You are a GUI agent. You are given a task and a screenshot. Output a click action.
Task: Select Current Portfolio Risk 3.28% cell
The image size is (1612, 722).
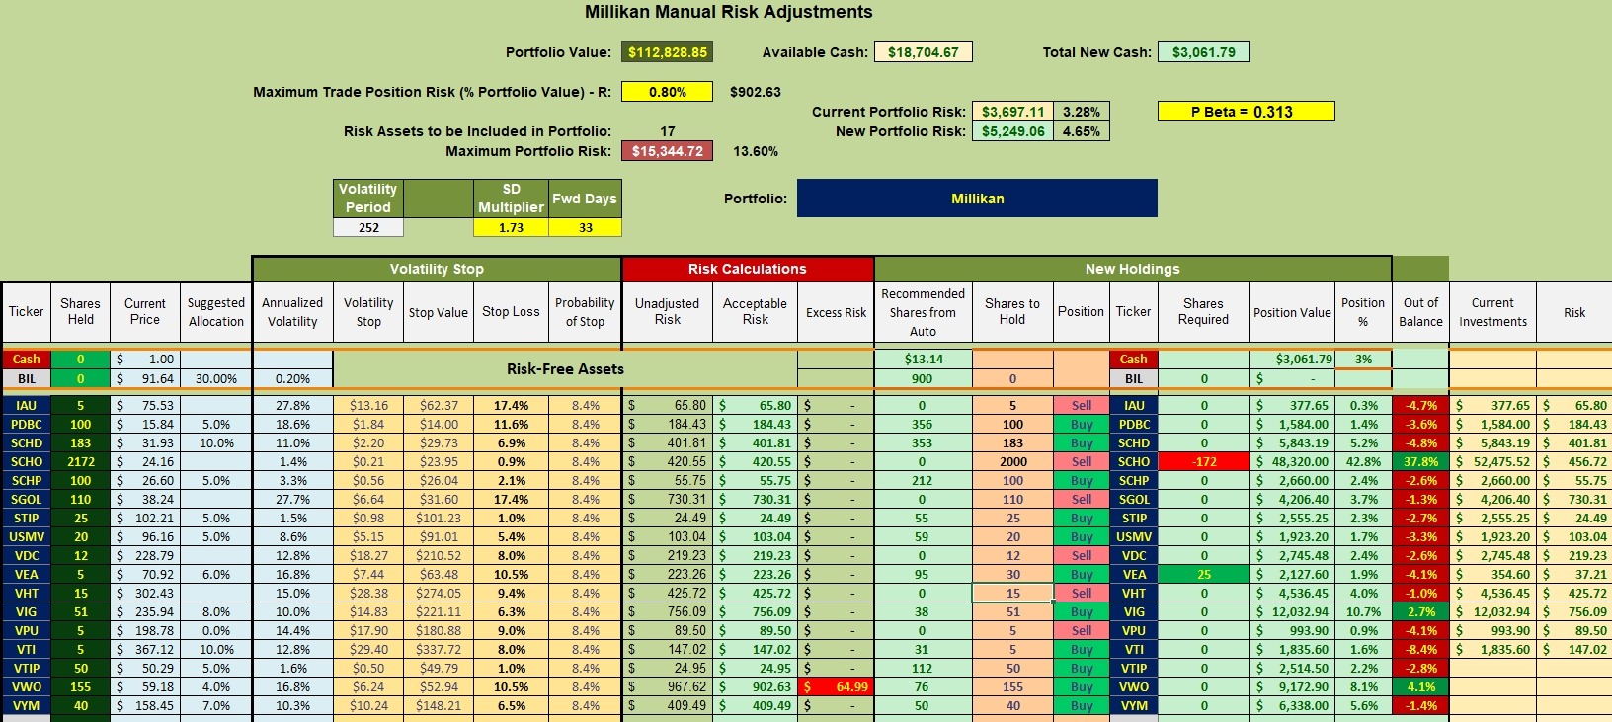tap(1081, 112)
